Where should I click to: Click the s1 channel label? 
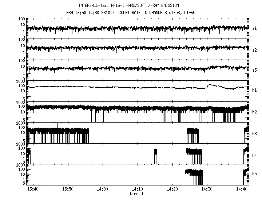255,28
